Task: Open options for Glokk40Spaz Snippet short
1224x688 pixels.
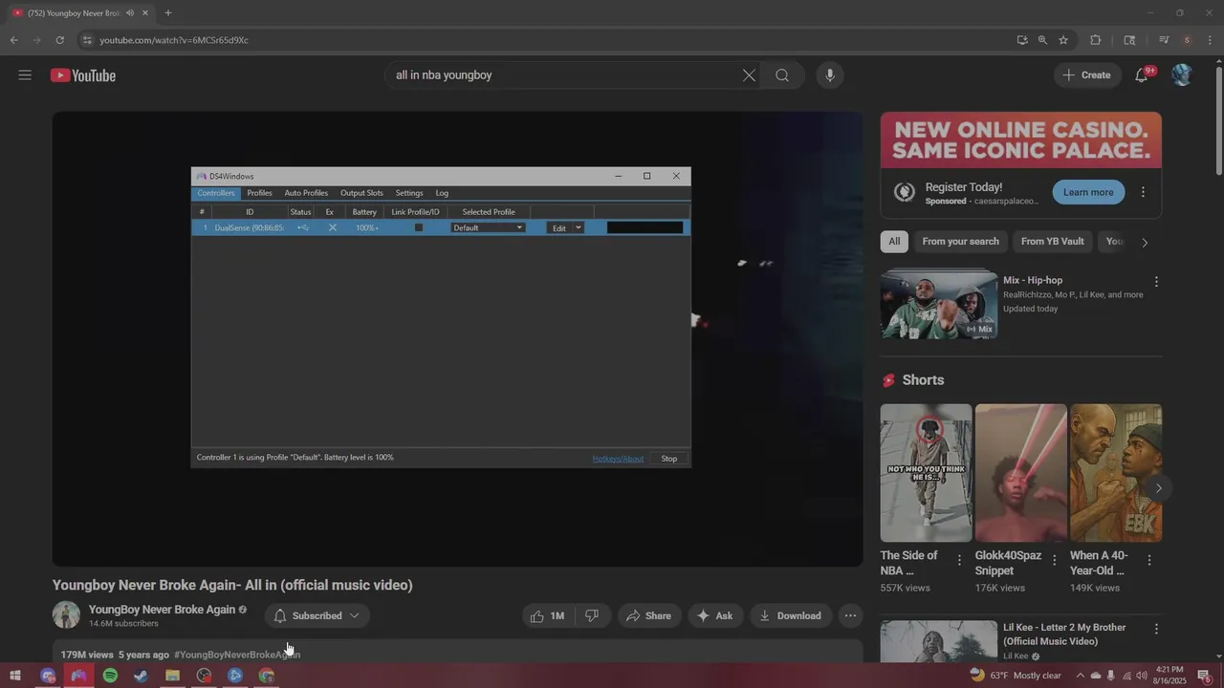Action: click(x=1055, y=560)
